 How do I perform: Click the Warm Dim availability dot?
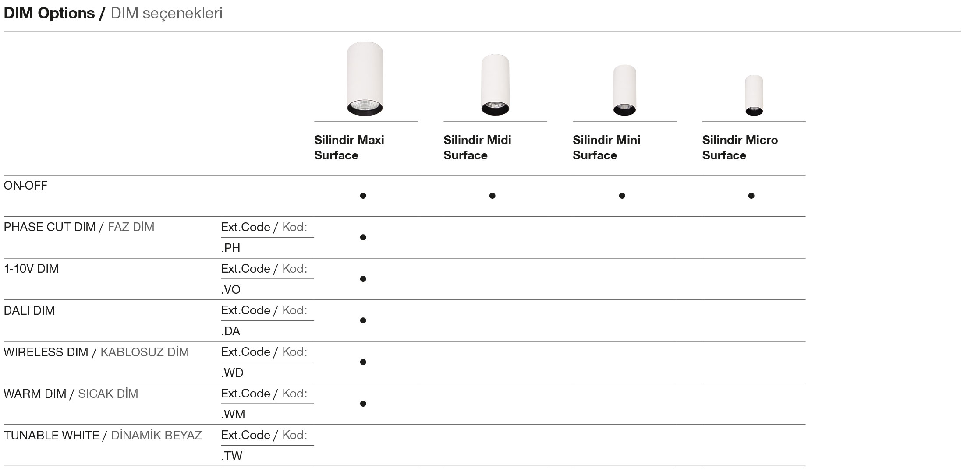pos(363,404)
